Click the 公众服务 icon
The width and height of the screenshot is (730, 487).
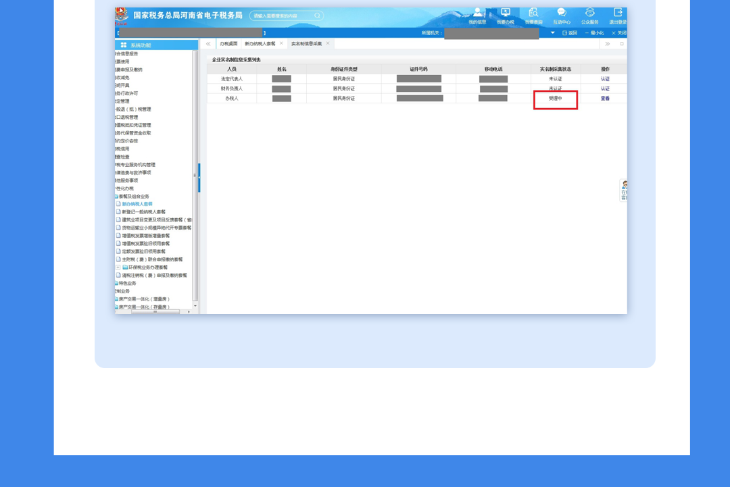click(x=589, y=13)
